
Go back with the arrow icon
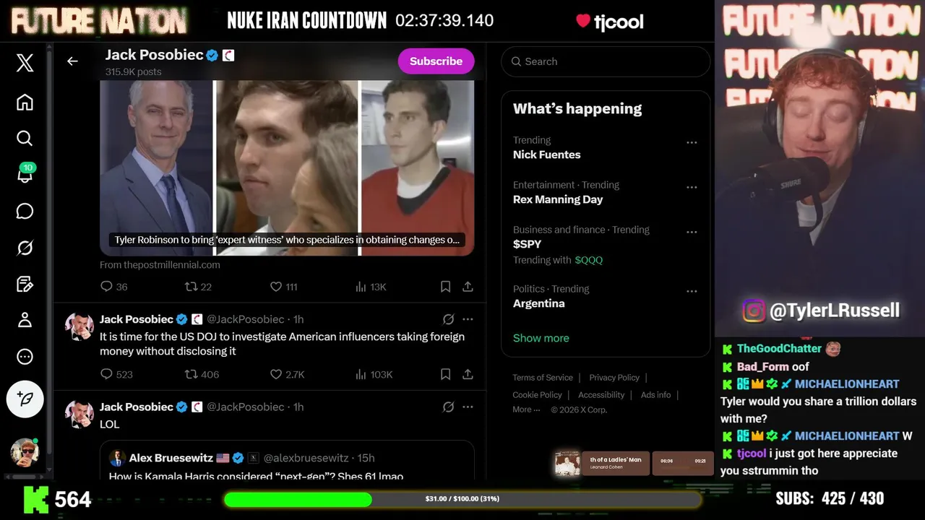72,61
